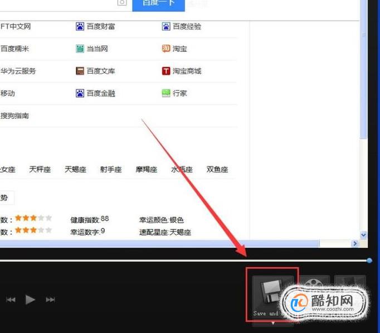Click the film reel export button
Screen dimensions: 380x333
[314, 282]
